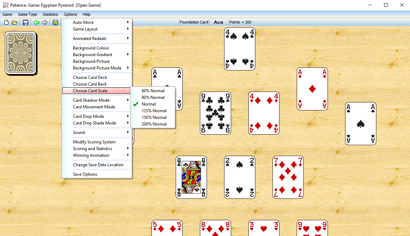Expand the Card Drop Shade Mode submenu
The image size is (410, 236).
[97, 123]
